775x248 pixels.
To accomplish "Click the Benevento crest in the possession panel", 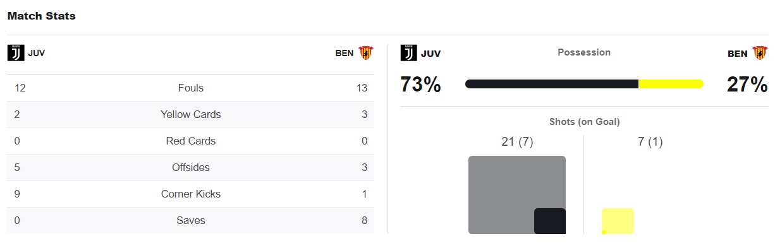I will 759,53.
